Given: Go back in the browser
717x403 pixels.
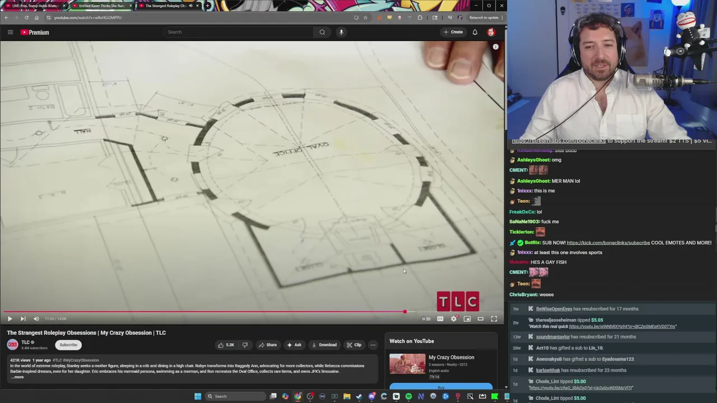Looking at the screenshot, I should [x=6, y=17].
